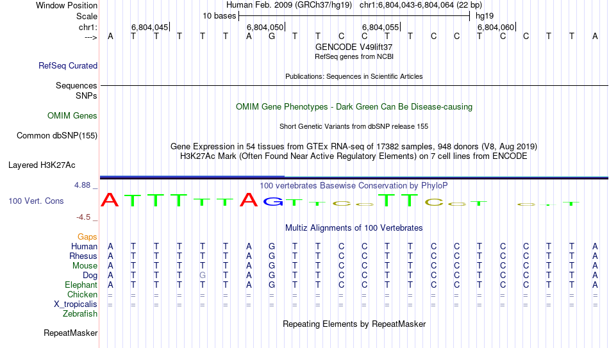Click the OMIM Genes track label
Screen dimensions: 609x348
coord(72,116)
